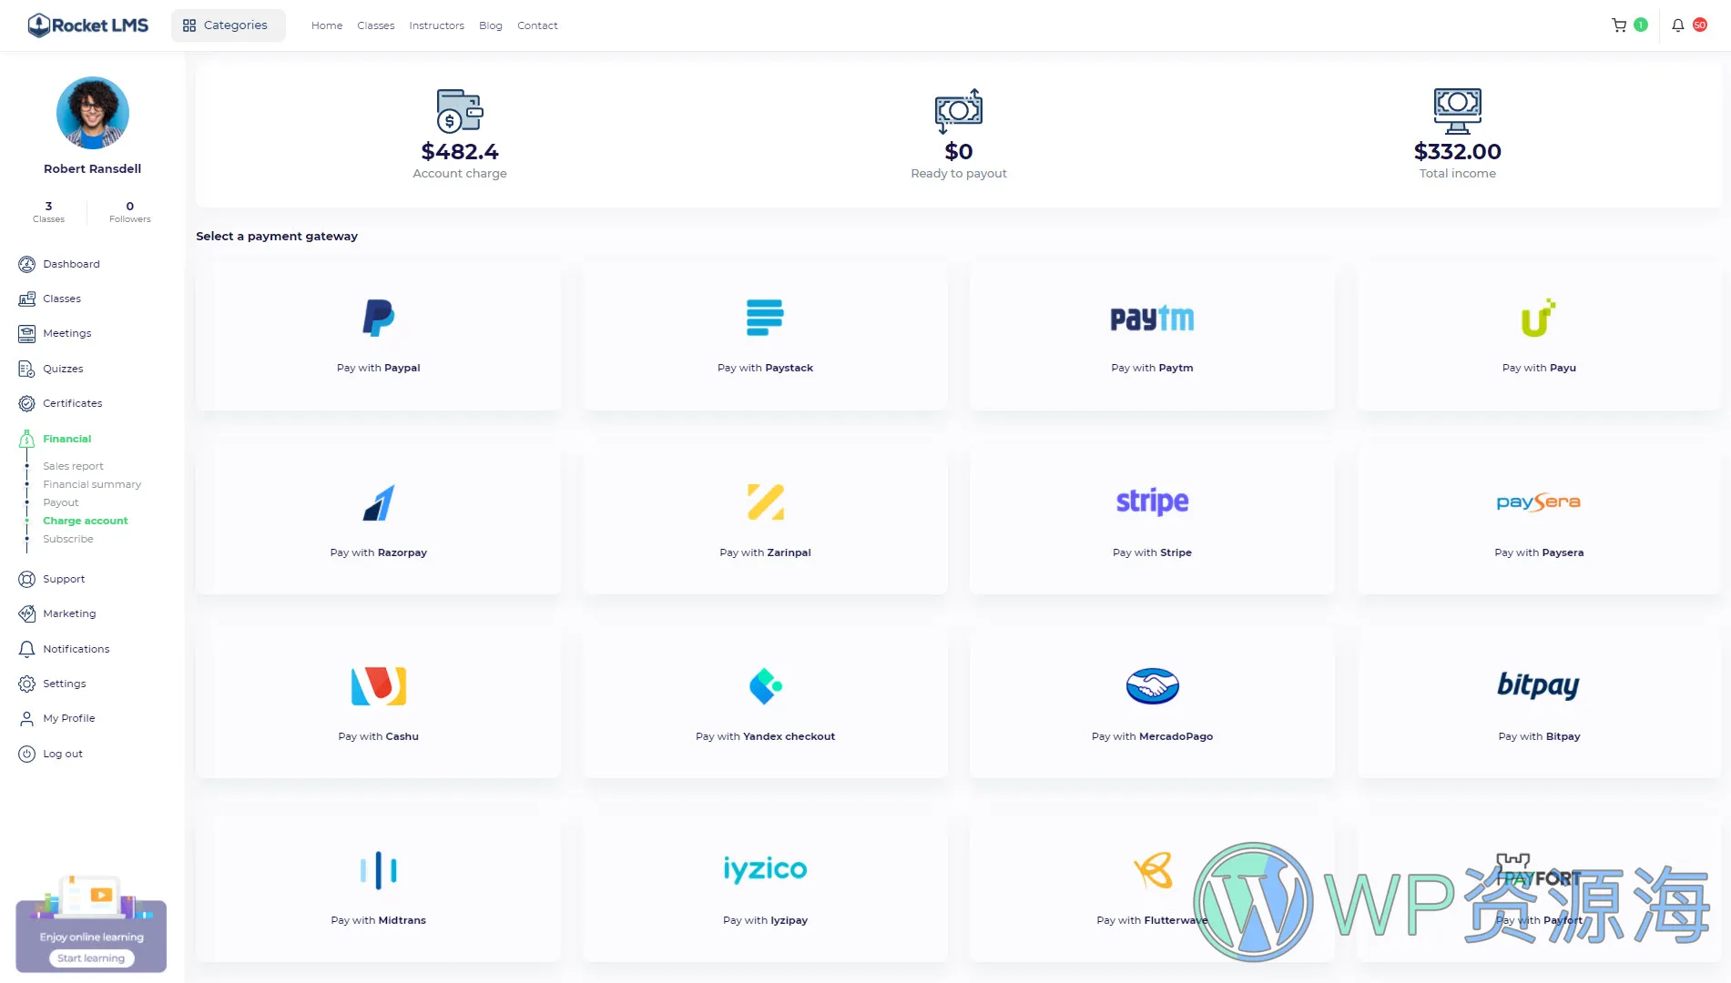Select the Zarinpal logo gateway
1731x983 pixels.
(765, 502)
